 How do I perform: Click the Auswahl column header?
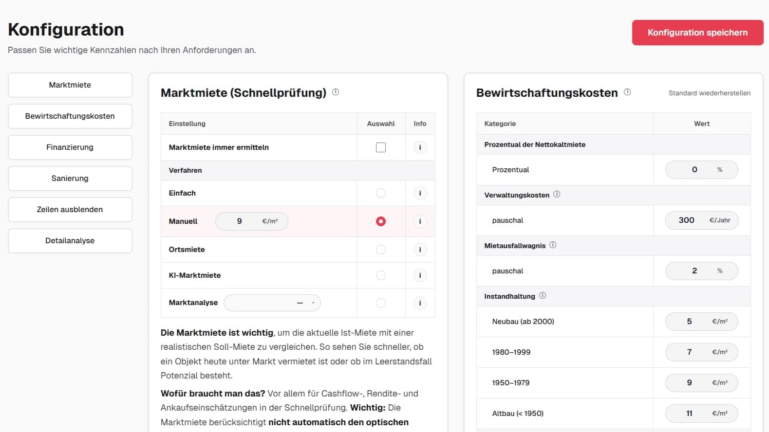[381, 124]
